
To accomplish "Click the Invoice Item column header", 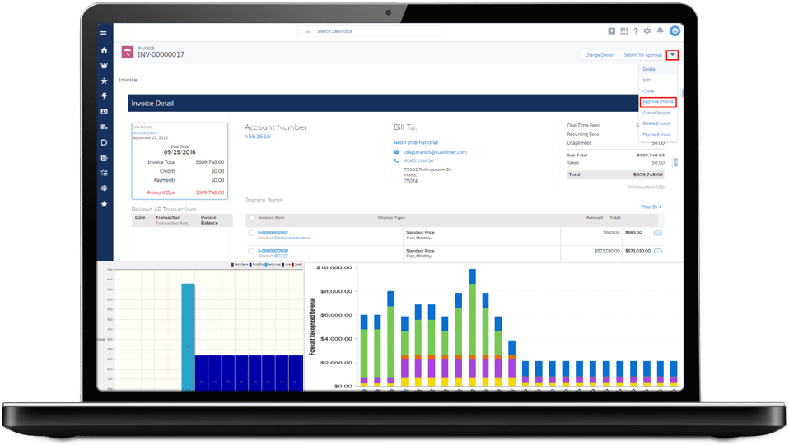I will (271, 218).
